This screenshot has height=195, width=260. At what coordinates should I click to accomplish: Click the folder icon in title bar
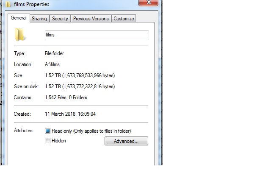pyautogui.click(x=8, y=4)
